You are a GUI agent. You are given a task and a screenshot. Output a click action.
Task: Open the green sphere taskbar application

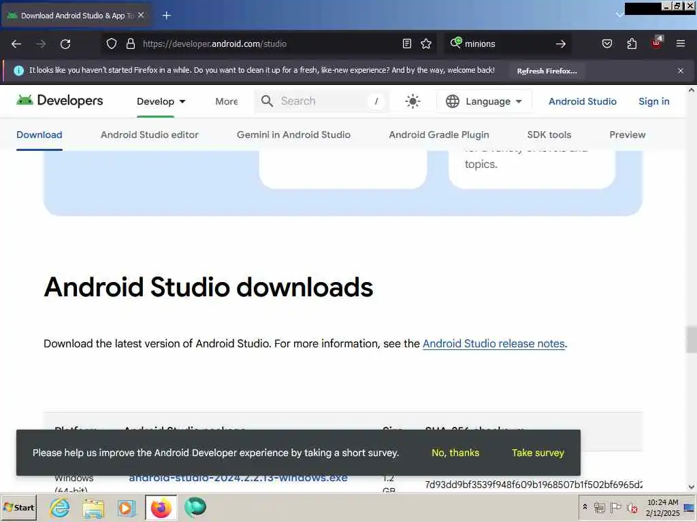(195, 507)
